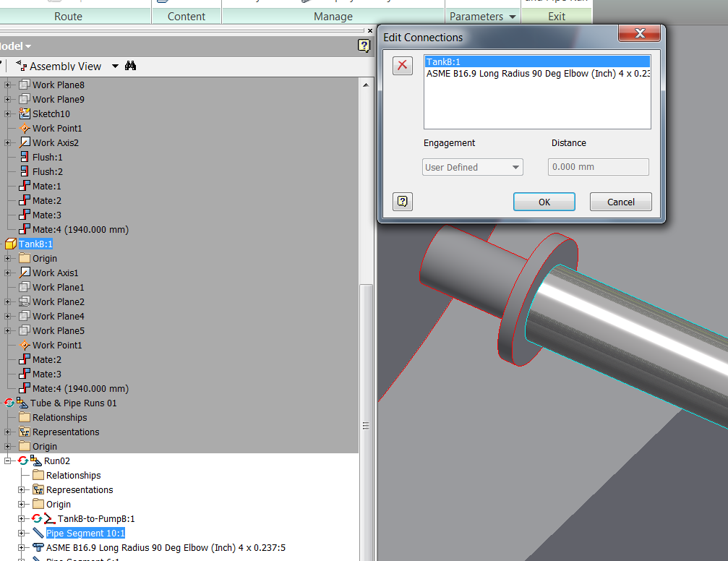Open the Assembly View dropdown
Screen dimensions: 728x561
[x=115, y=66]
